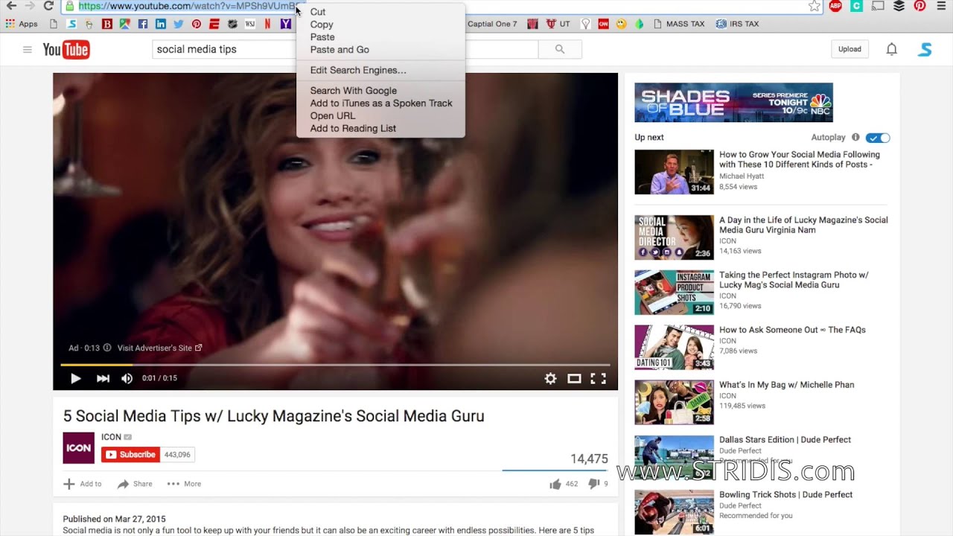Click Add to under the video

click(x=83, y=484)
